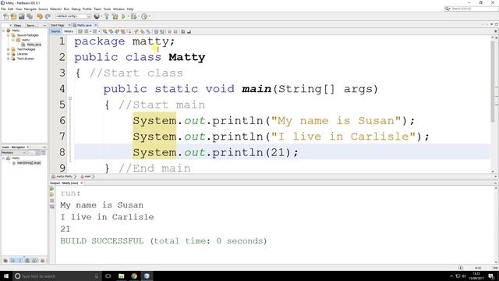Select the History view button
The width and height of the screenshot is (499, 281).
coord(69,31)
